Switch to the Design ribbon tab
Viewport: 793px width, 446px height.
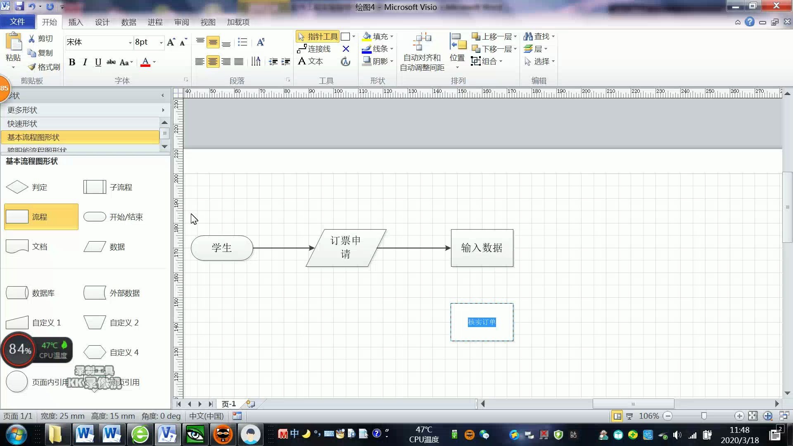pos(102,22)
